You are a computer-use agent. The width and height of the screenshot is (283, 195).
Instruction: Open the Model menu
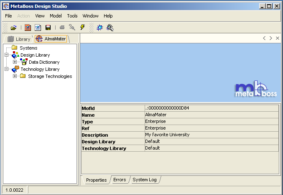coord(56,16)
